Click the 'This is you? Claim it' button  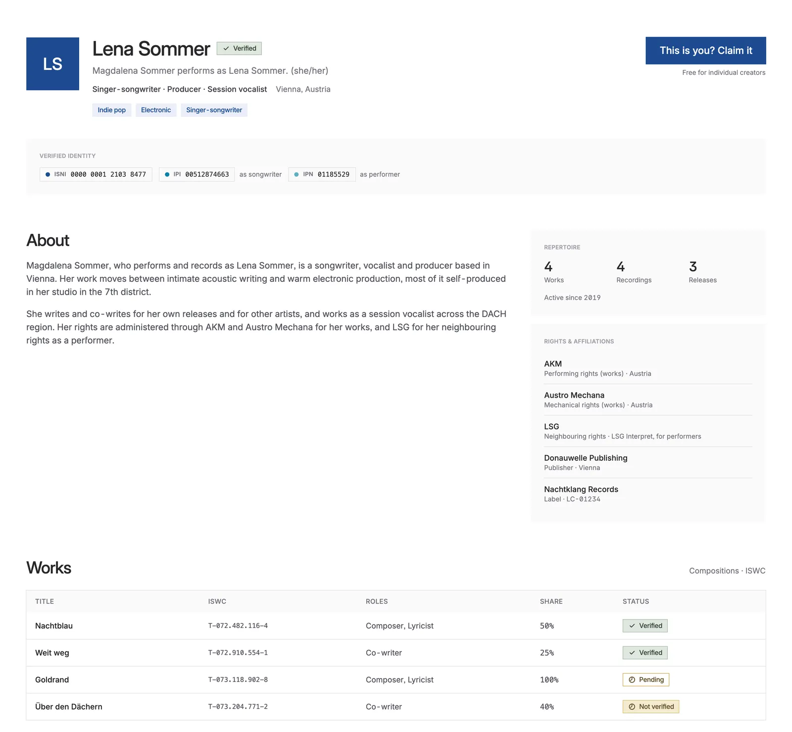[705, 51]
